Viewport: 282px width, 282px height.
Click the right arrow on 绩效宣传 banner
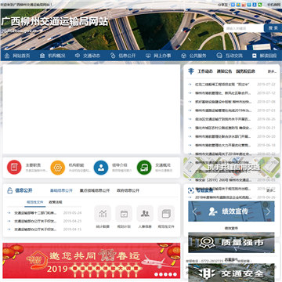point(268,211)
